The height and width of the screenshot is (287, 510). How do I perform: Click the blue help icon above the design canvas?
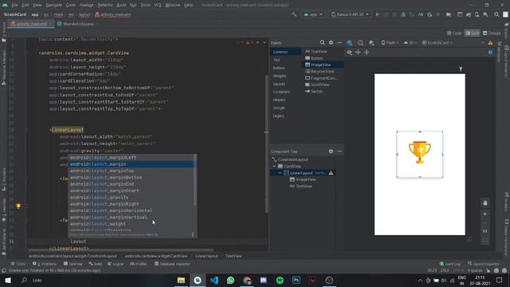490,52
